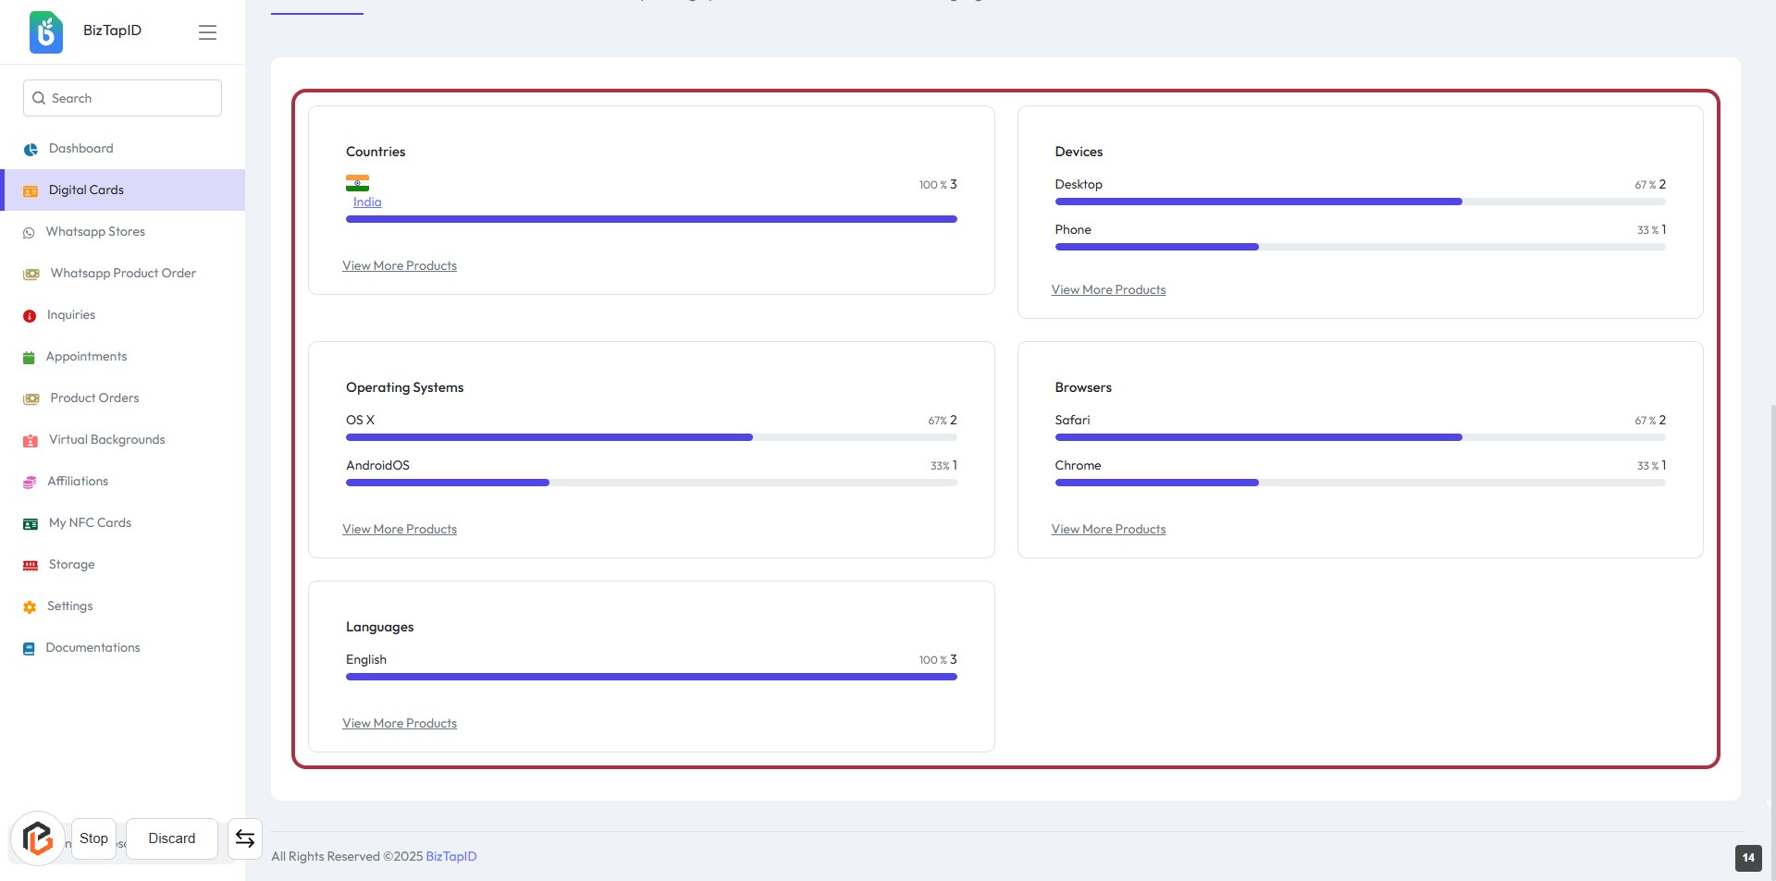This screenshot has width=1776, height=881.
Task: Toggle the hamburger sidebar menu
Action: point(207,32)
